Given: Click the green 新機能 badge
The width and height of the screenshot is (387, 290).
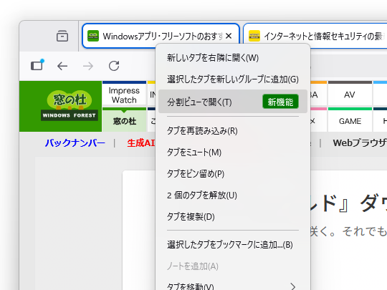Looking at the screenshot, I should [x=280, y=102].
